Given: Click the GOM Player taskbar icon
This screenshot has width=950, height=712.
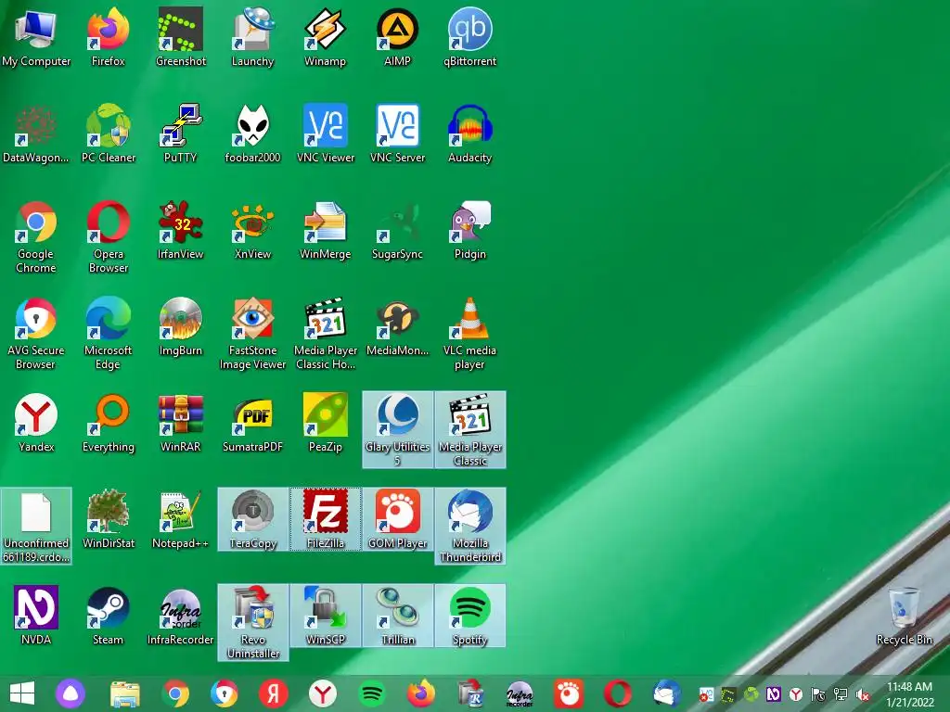Looking at the screenshot, I should click(x=569, y=693).
